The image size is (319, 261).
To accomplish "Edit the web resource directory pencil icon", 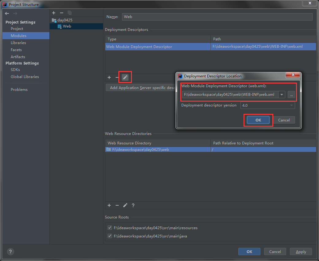I will (125, 205).
